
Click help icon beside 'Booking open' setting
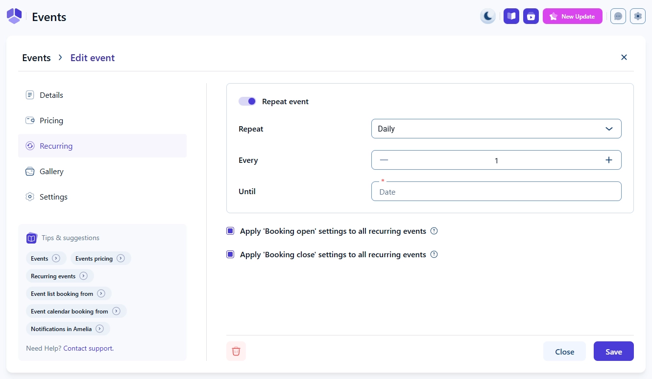pos(434,231)
